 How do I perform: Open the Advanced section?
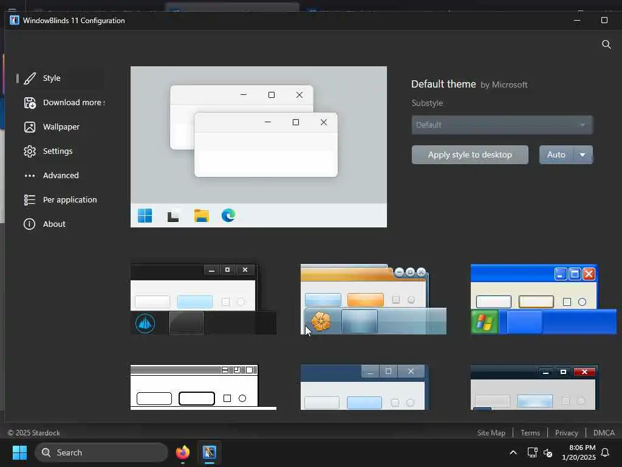coord(60,175)
